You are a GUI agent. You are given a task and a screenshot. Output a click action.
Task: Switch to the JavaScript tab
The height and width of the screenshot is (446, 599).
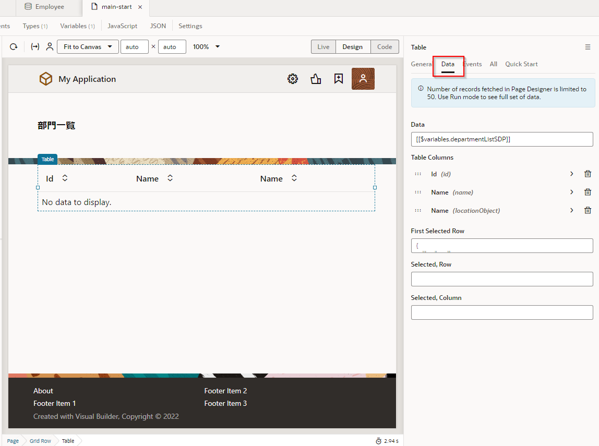click(122, 26)
